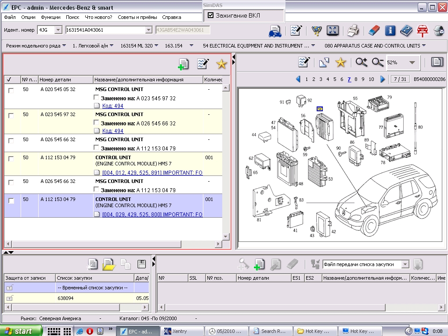Check the row for part A 023 545 97 32

(x=11, y=116)
